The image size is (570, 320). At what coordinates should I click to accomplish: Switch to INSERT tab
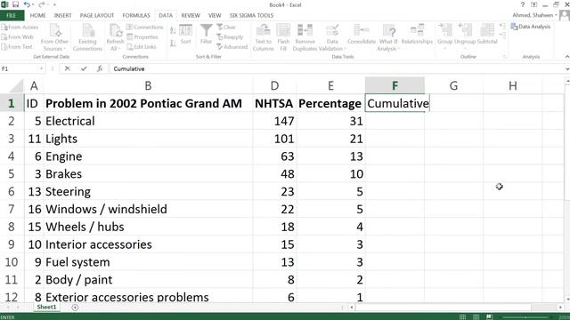click(62, 16)
